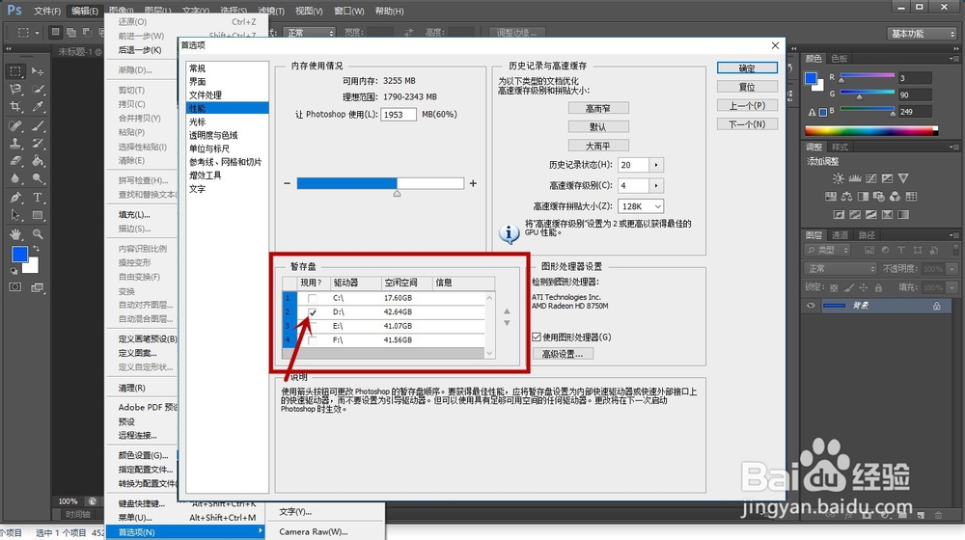Select the History Brush tool

tap(38, 144)
